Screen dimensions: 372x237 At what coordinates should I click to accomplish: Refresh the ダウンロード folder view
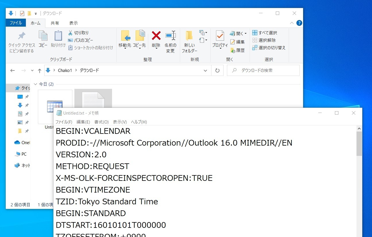(x=217, y=70)
